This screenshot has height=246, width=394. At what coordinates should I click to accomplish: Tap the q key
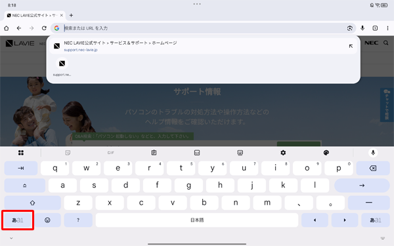pyautogui.click(x=55, y=168)
